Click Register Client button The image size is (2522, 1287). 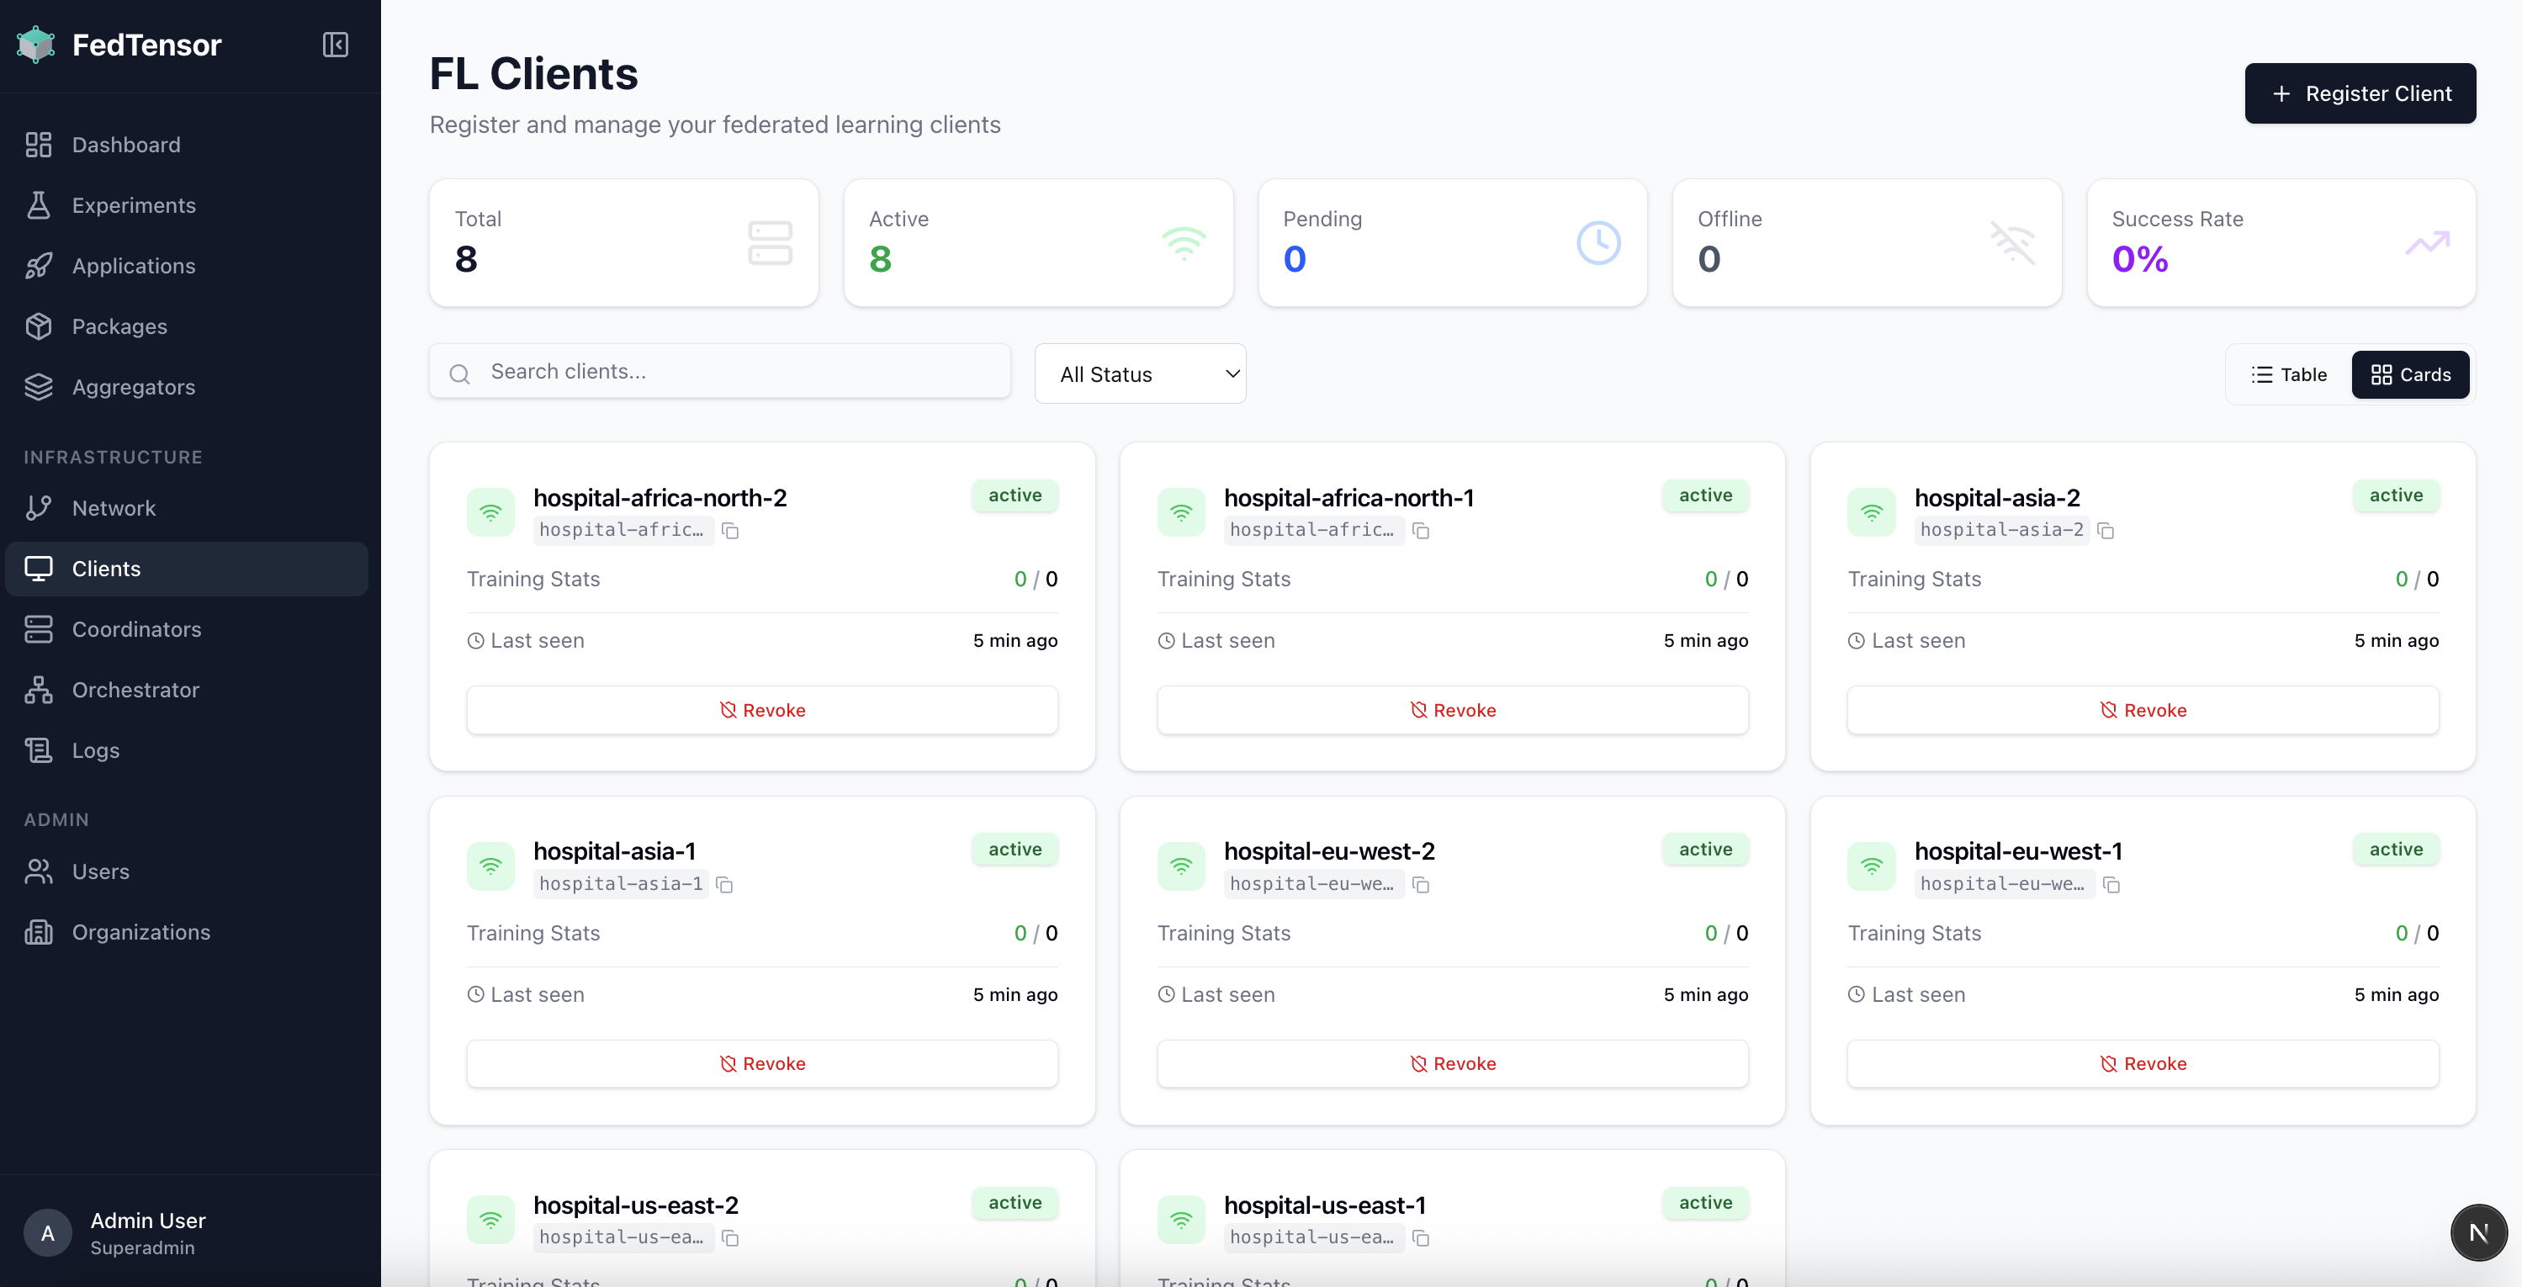[x=2360, y=94]
